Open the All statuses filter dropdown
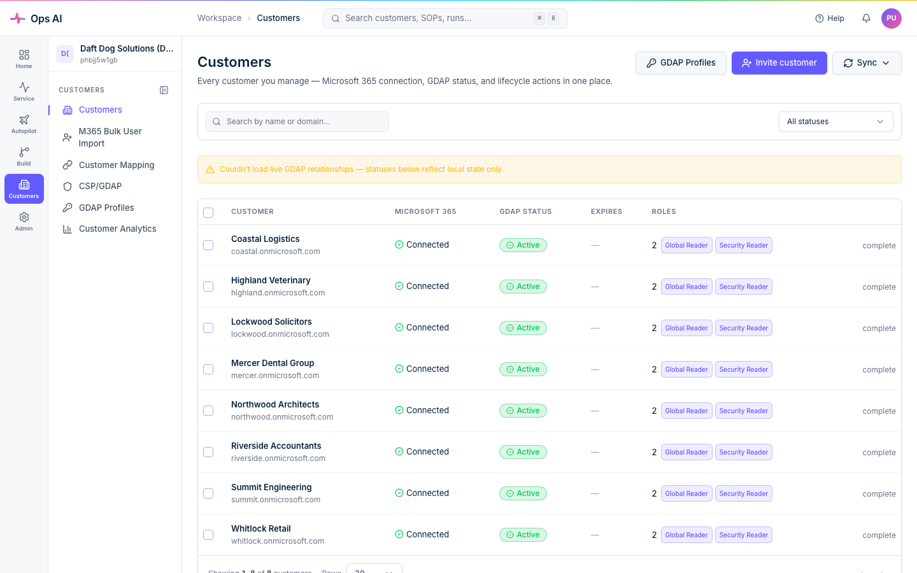Image resolution: width=917 pixels, height=573 pixels. tap(835, 122)
